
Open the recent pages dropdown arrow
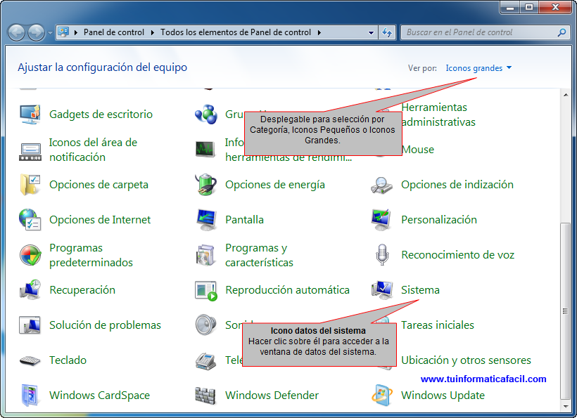click(50, 33)
